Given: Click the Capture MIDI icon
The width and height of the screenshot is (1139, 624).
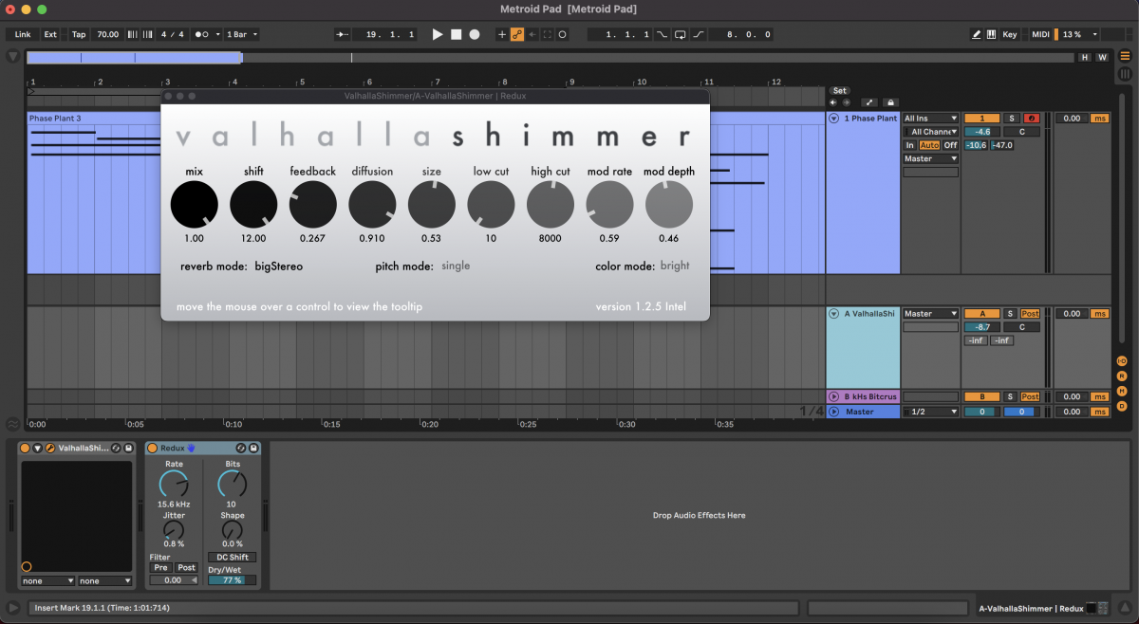Looking at the screenshot, I should pos(548,34).
